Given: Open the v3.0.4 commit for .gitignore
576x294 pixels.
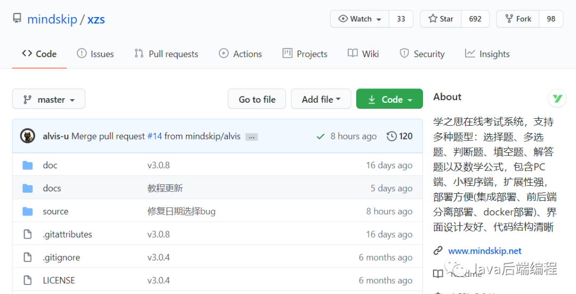Looking at the screenshot, I should click(x=159, y=258).
